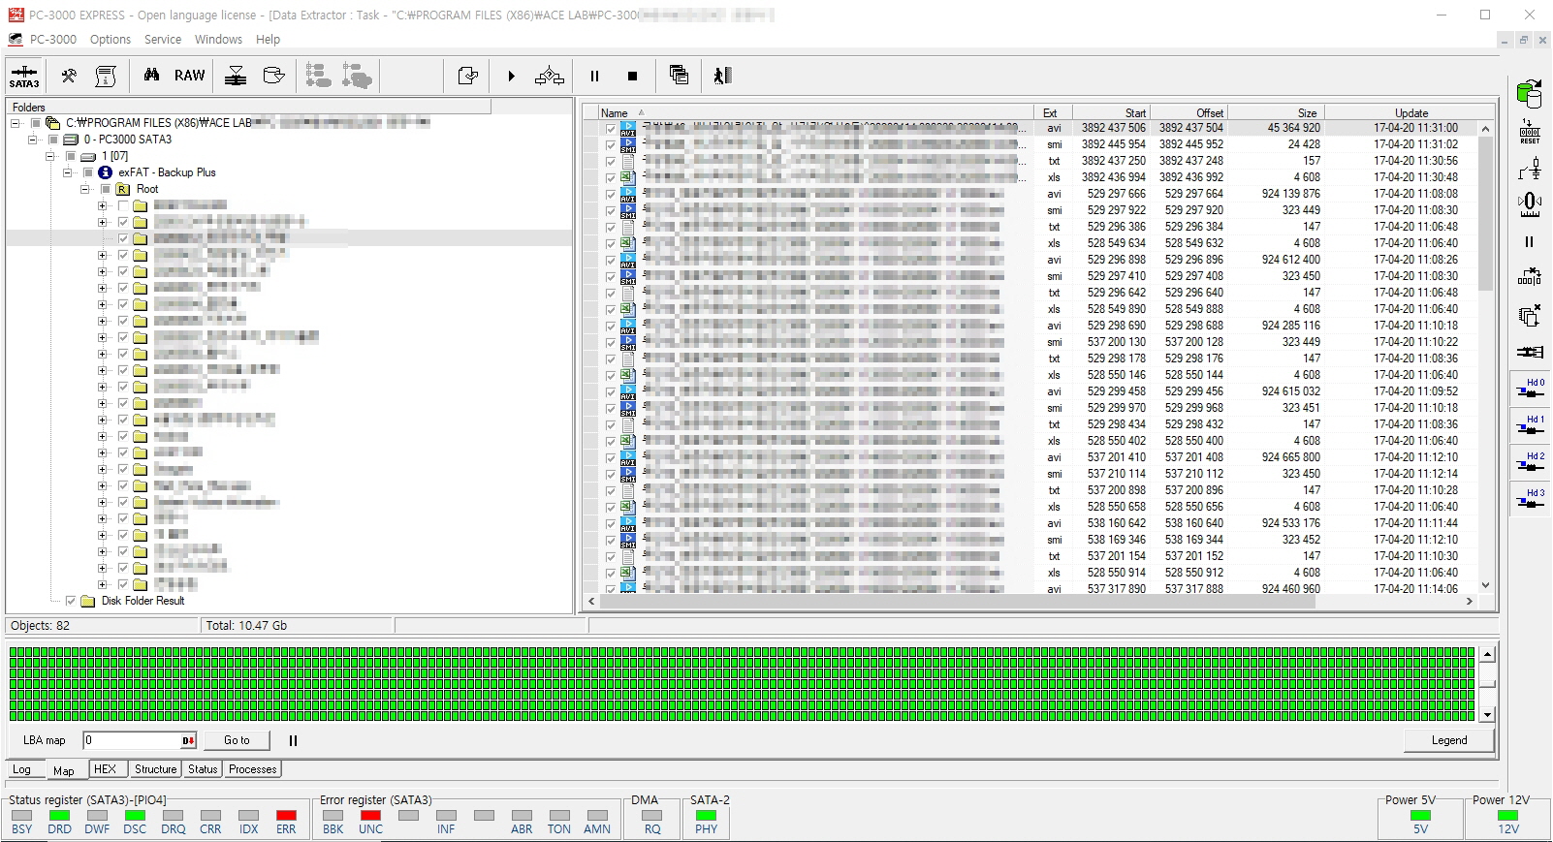Open the hammer and wrench utilities tool
1553x842 pixels.
tap(69, 76)
